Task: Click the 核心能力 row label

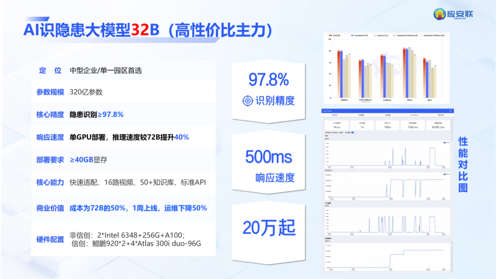Action: [50, 182]
